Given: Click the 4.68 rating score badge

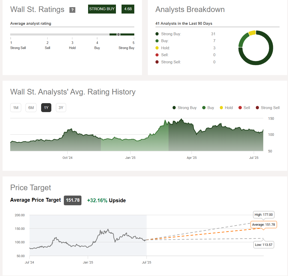Looking at the screenshot, I should [128, 9].
